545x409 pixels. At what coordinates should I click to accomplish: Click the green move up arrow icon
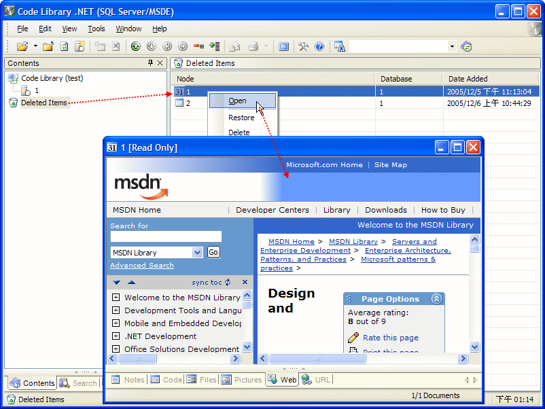(x=136, y=46)
